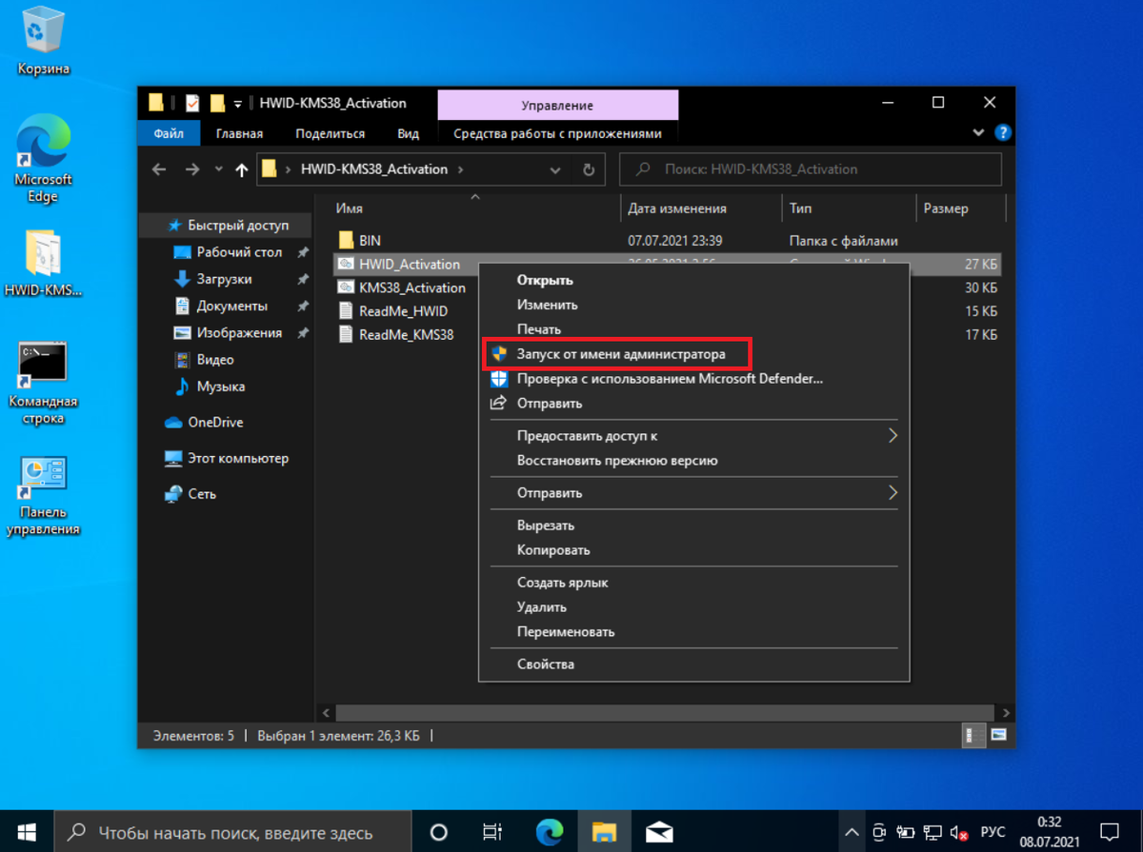Open Свойства from the context menu
Viewport: 1143px width, 852px height.
pyautogui.click(x=546, y=664)
